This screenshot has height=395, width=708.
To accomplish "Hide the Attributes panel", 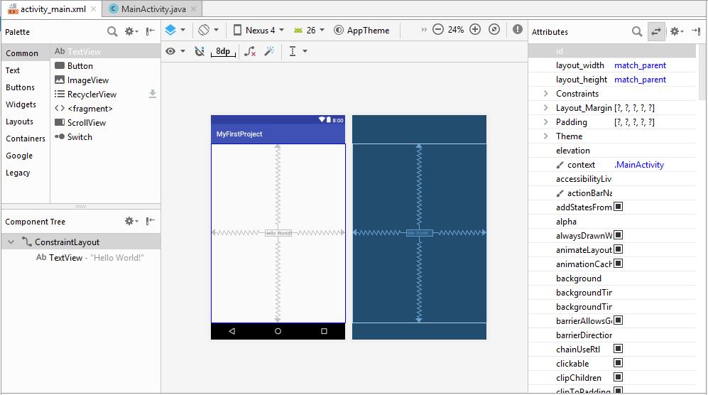I will 696,31.
